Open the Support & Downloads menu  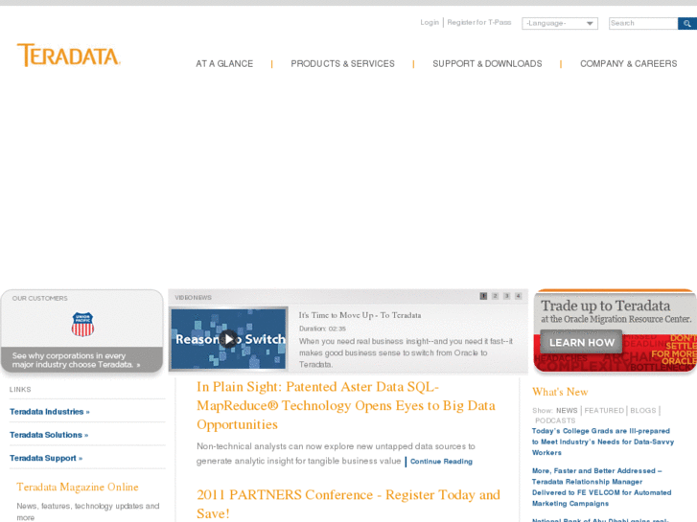[x=487, y=64]
